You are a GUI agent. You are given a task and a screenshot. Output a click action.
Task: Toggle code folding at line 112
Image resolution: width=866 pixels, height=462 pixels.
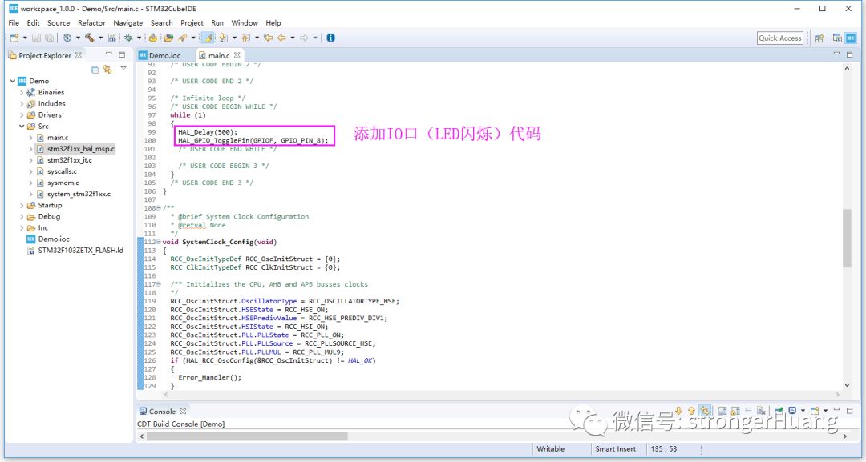tap(159, 242)
